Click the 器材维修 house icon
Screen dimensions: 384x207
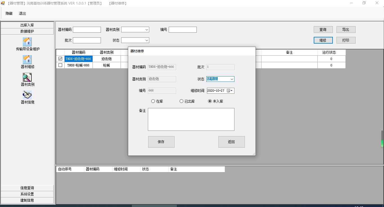pos(27,60)
